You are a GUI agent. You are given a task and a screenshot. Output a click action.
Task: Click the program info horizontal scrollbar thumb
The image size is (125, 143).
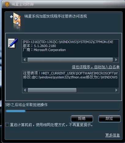[x=70, y=60]
